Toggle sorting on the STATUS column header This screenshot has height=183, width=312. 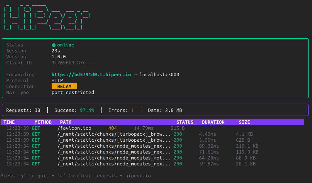pos(185,122)
